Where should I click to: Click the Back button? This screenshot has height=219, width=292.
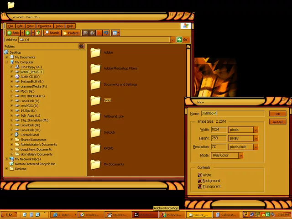coord(14,33)
